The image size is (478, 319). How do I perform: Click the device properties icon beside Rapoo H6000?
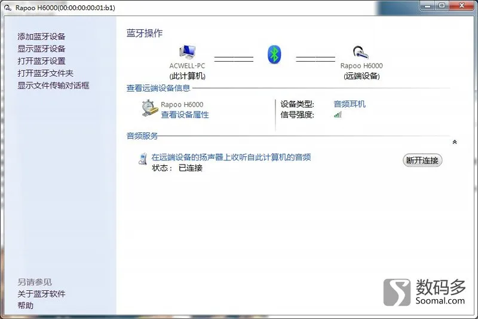(x=150, y=108)
